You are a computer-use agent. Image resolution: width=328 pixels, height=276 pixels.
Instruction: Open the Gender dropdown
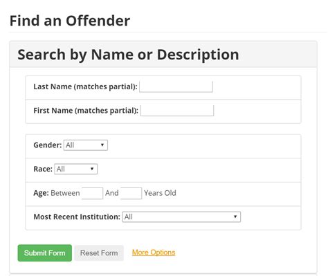pos(86,145)
